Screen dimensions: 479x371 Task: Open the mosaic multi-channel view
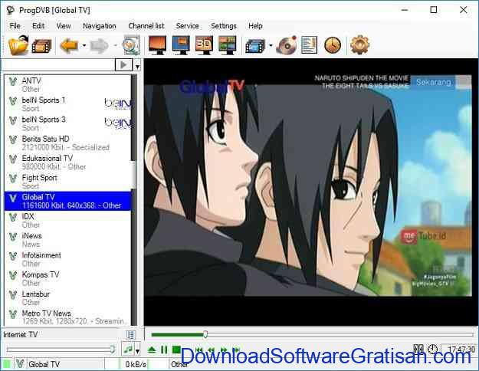228,45
